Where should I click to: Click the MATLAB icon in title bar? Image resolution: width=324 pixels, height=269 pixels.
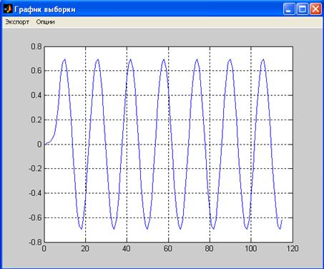[x=8, y=9]
